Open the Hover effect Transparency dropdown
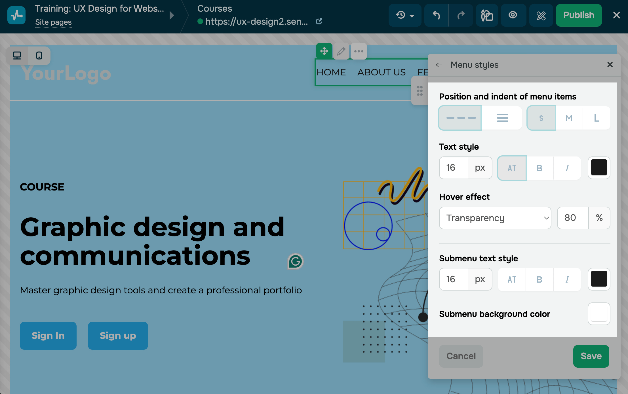The height and width of the screenshot is (394, 628). 495,218
